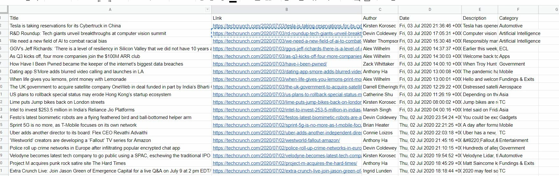Open the police-roll-up-crime-networks link
The height and width of the screenshot is (176, 559).
pyautogui.click(x=287, y=148)
